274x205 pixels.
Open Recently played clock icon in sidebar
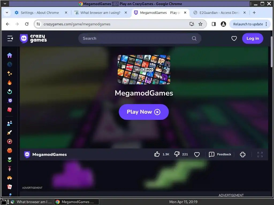point(10,64)
